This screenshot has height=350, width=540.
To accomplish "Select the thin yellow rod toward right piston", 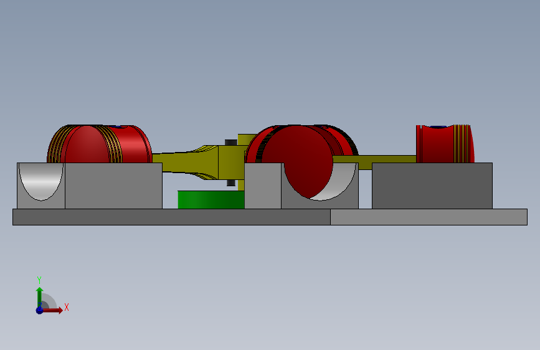I will 374,159.
